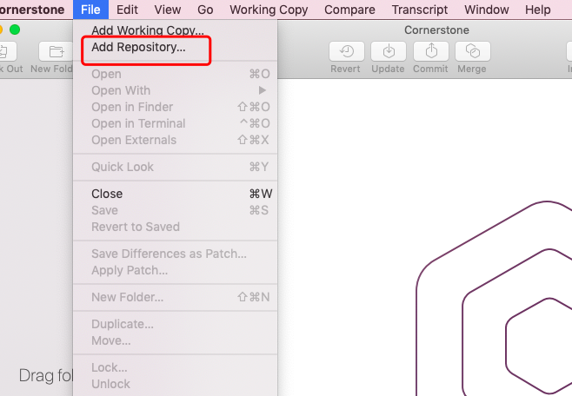The width and height of the screenshot is (572, 396).
Task: Click the Merge toolbar icon
Action: click(x=473, y=51)
